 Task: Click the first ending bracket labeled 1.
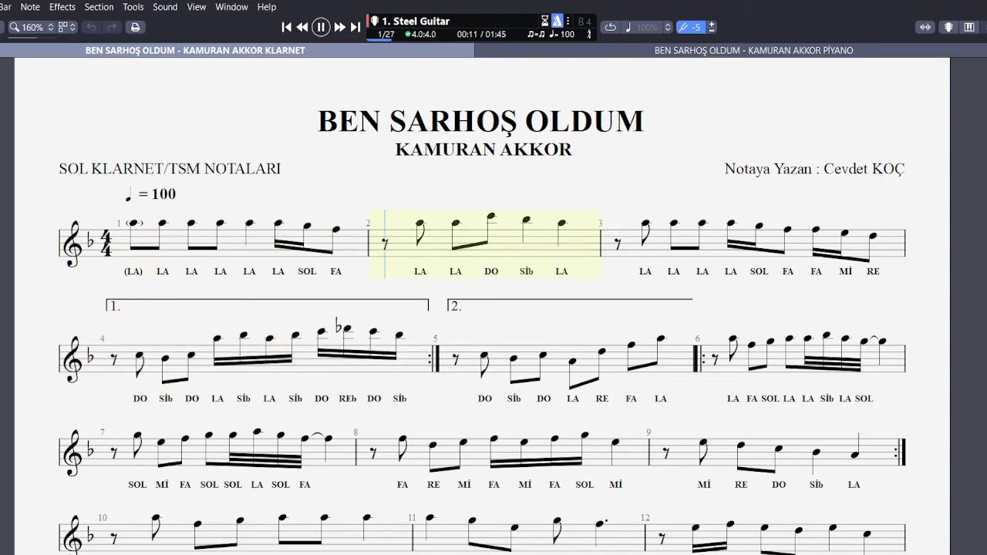(267, 305)
